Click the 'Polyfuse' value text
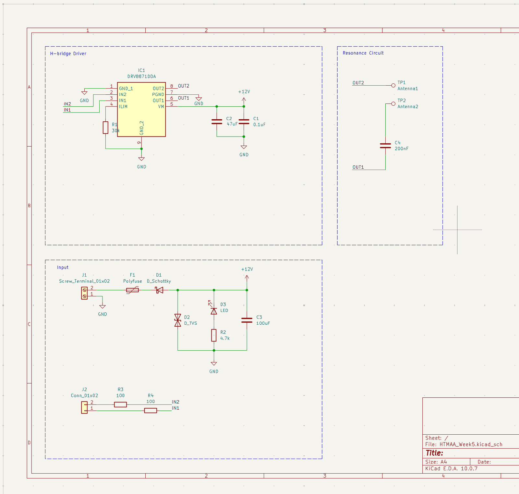 132,281
